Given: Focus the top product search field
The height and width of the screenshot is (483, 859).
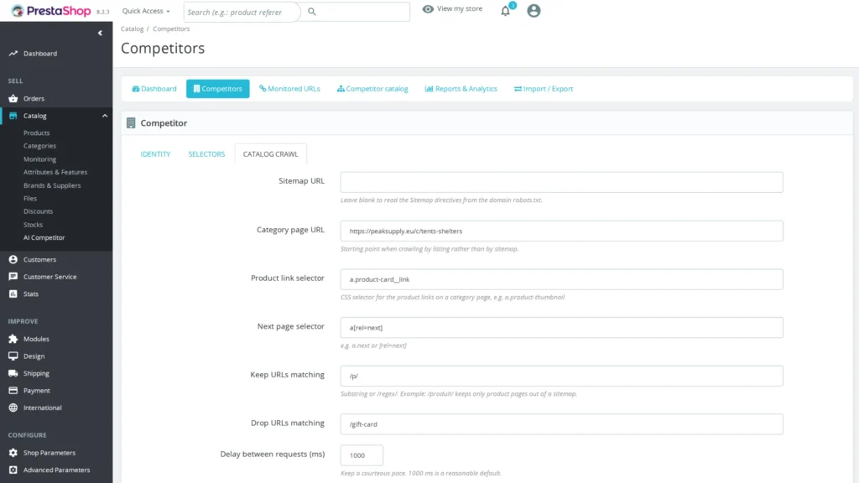Looking at the screenshot, I should tap(242, 12).
